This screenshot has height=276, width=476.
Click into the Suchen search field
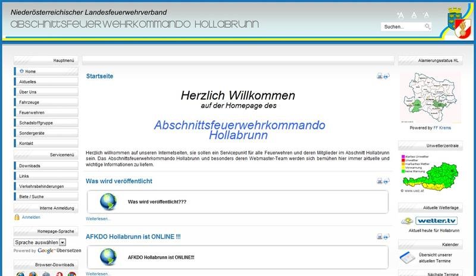click(x=402, y=27)
